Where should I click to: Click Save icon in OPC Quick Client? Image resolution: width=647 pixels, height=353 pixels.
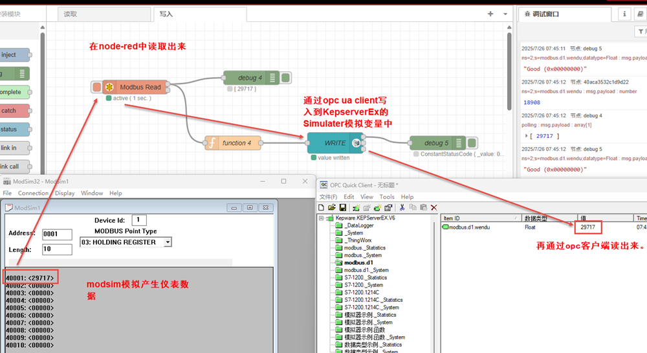(342, 208)
